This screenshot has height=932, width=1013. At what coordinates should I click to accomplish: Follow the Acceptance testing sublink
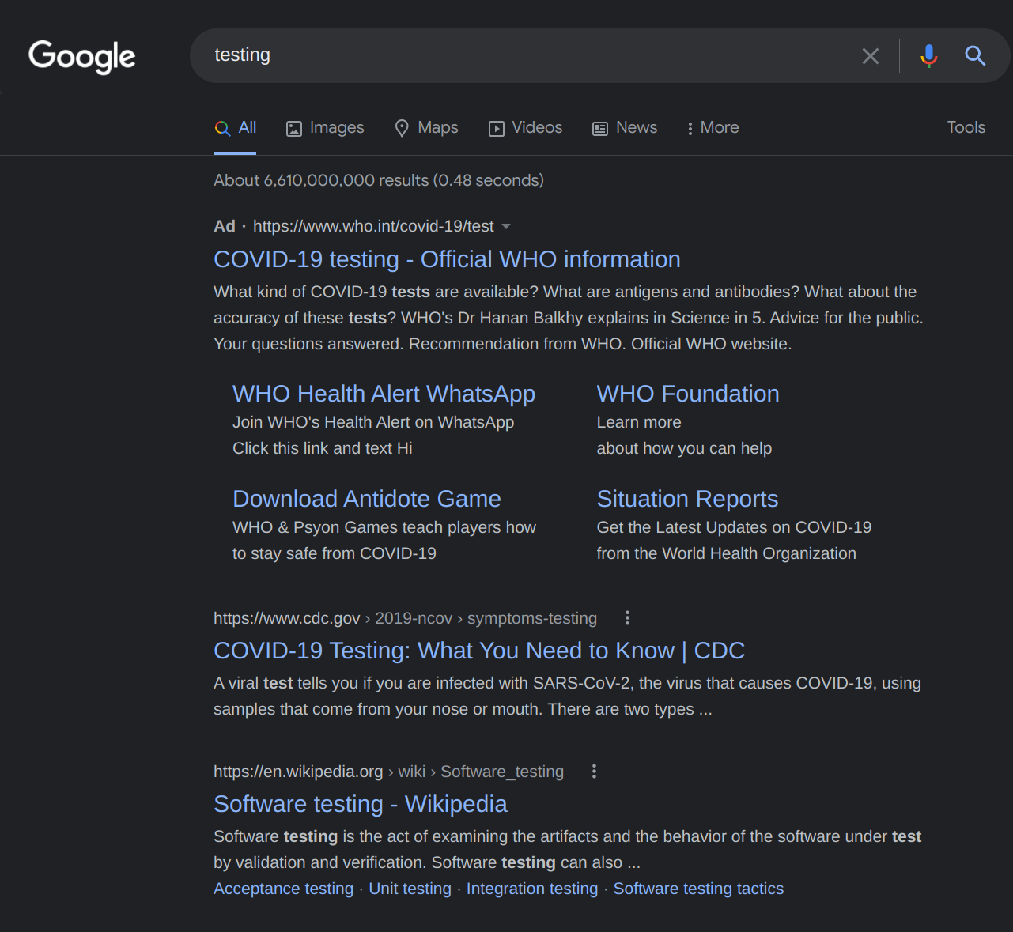pyautogui.click(x=283, y=889)
